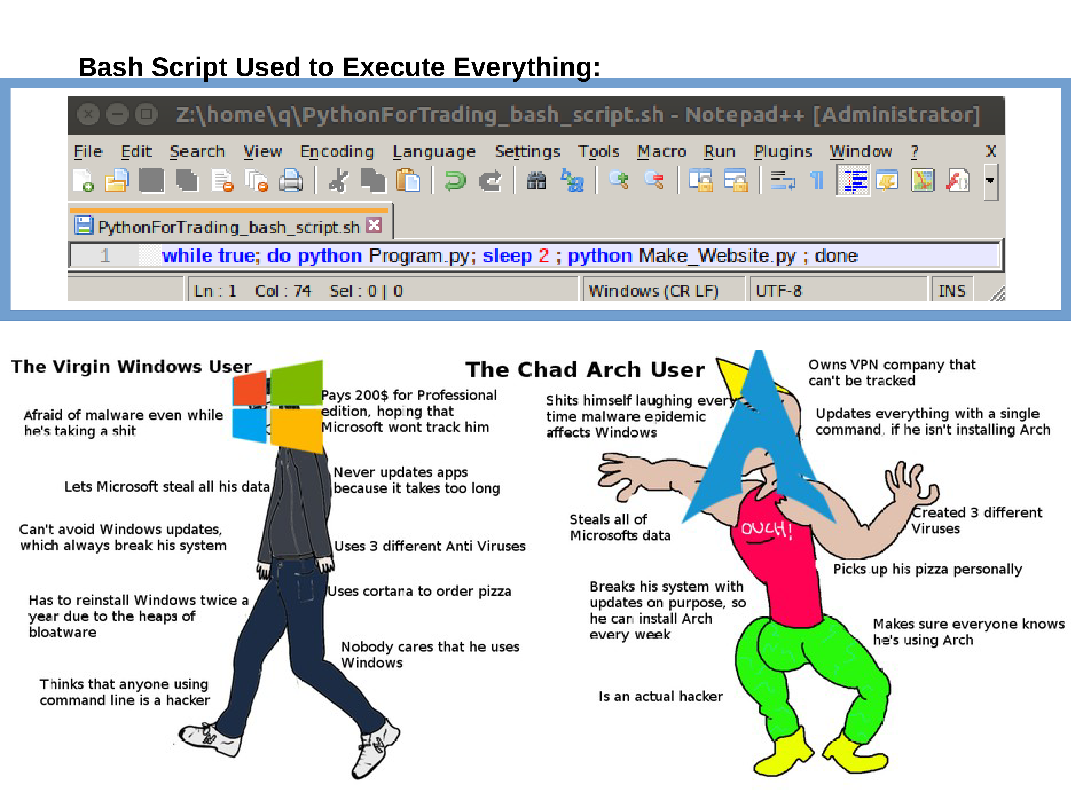Click the green Undo arrow icon
The image size is (1071, 803).
(455, 181)
